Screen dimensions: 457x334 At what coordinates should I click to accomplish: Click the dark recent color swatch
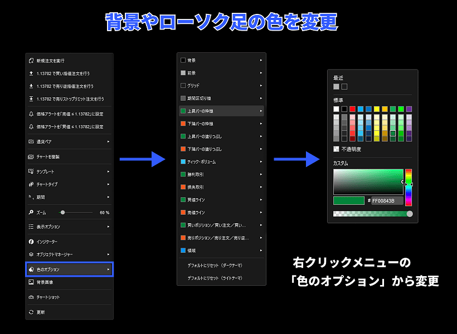click(x=344, y=86)
